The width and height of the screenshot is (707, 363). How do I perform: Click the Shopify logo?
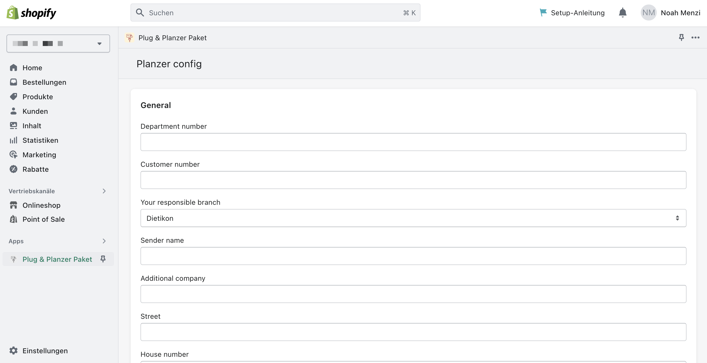[31, 12]
